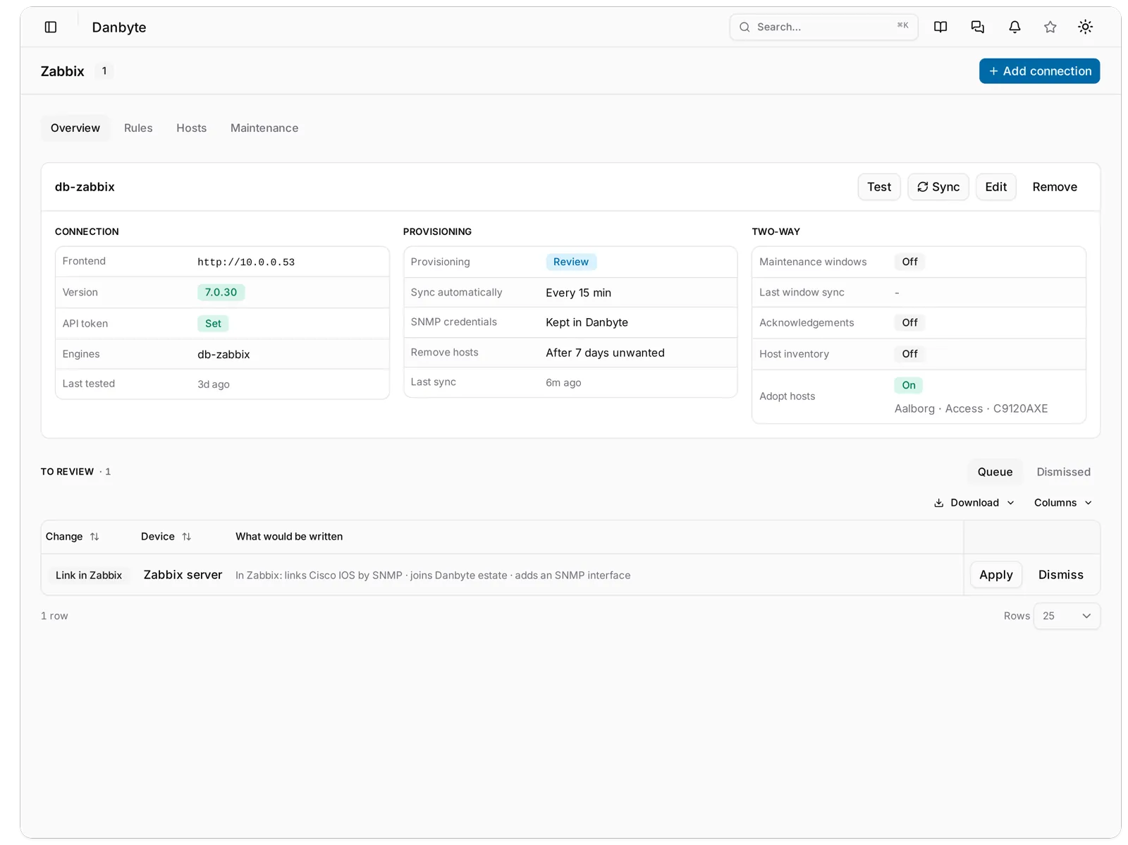This screenshot has height=845, width=1128.
Task: Show the Queue review list
Action: pos(995,472)
